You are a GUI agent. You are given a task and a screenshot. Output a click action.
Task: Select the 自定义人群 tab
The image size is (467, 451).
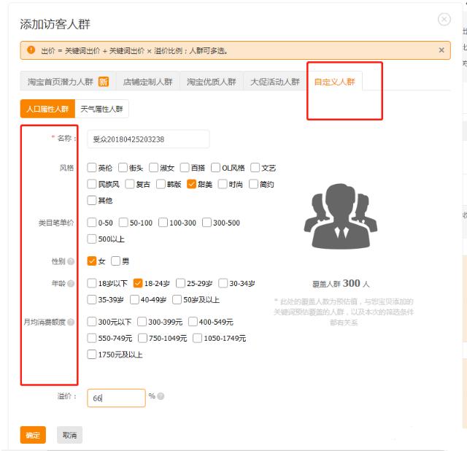[334, 81]
